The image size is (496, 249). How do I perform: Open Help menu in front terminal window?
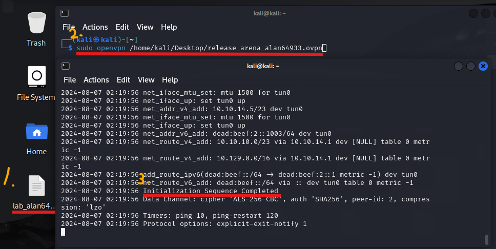(x=170, y=80)
